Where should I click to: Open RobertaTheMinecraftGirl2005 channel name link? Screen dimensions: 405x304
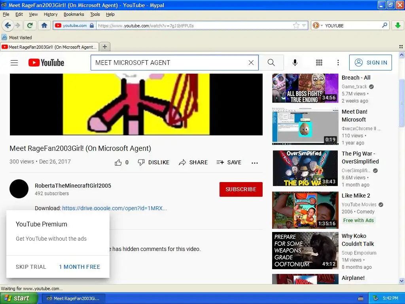[73, 186]
